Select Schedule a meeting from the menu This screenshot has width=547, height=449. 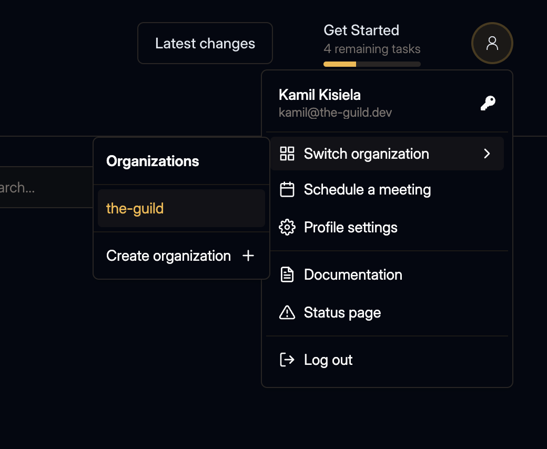(367, 189)
